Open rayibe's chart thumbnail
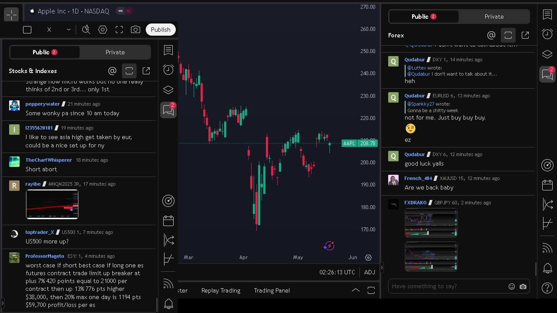This screenshot has width=557, height=313. (x=52, y=204)
